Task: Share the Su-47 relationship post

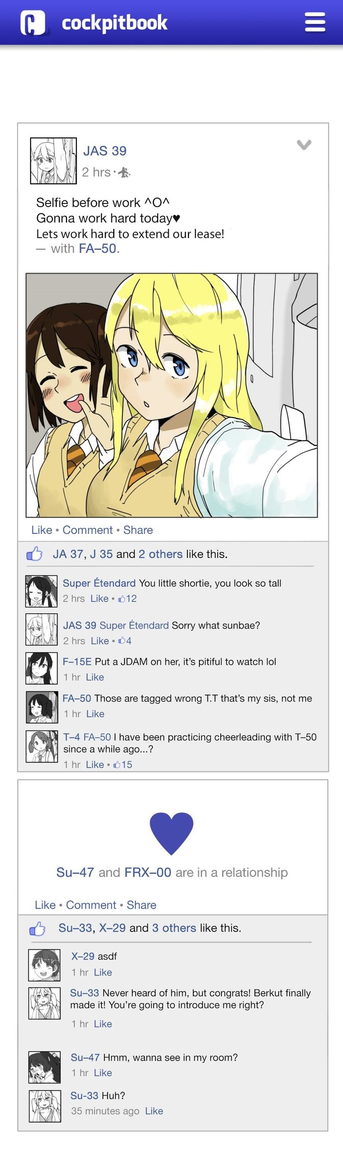Action: coord(141,904)
